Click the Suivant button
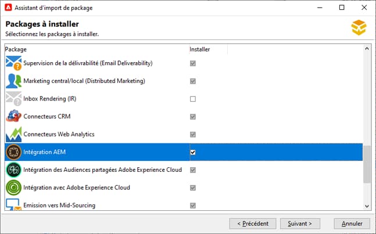Viewport: 376px width, 234px height. tap(300, 224)
